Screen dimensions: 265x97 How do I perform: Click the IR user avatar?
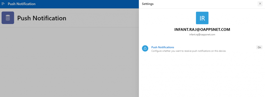click(202, 18)
